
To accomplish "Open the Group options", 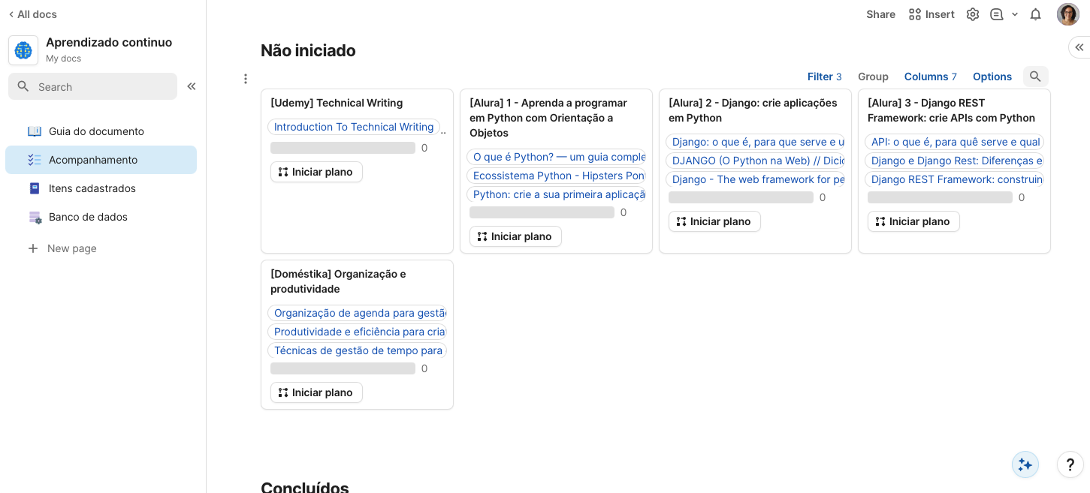I will (x=873, y=76).
